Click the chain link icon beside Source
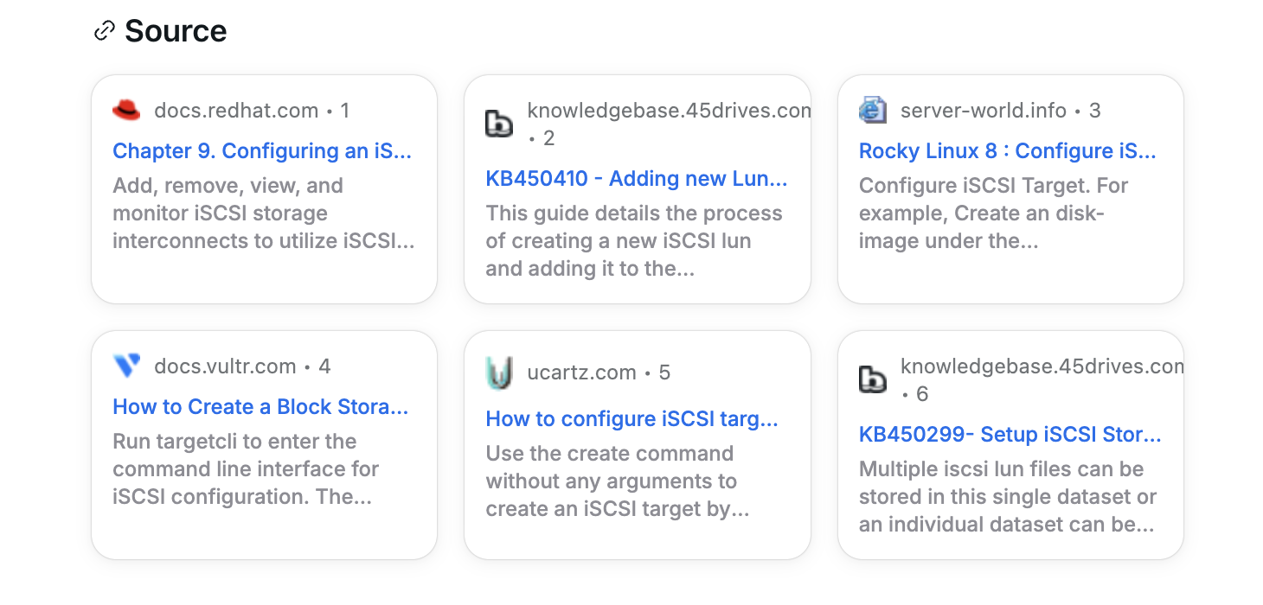The image size is (1263, 605). [104, 31]
